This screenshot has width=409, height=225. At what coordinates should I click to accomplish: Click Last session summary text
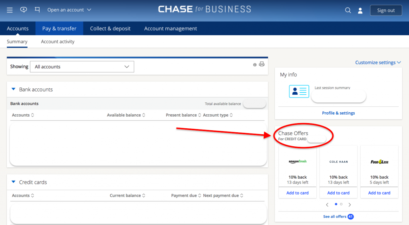(332, 88)
